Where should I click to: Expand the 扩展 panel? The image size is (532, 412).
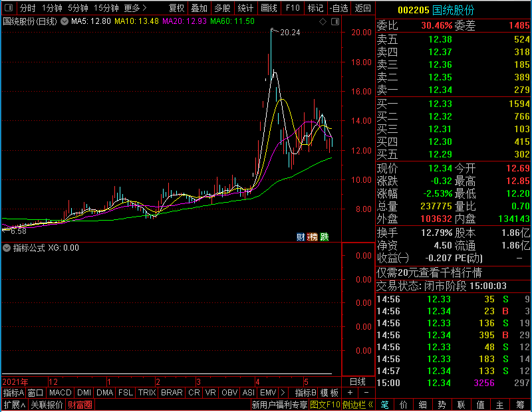tap(15, 405)
